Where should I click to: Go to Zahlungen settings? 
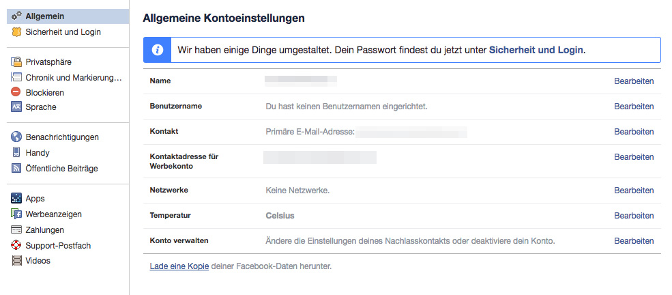tap(44, 230)
